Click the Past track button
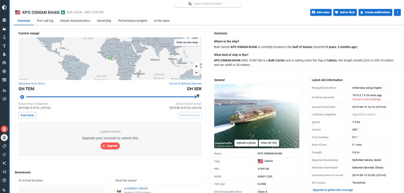Viewport: 404px width, 193px height. [x=27, y=115]
